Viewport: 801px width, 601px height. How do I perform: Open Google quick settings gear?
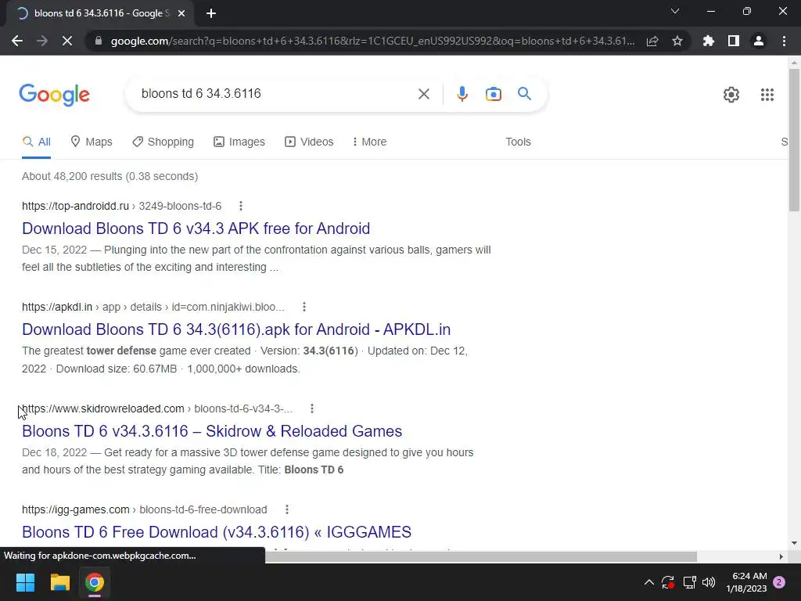731,95
